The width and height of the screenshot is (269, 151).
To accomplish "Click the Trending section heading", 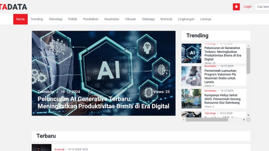I will (x=197, y=36).
